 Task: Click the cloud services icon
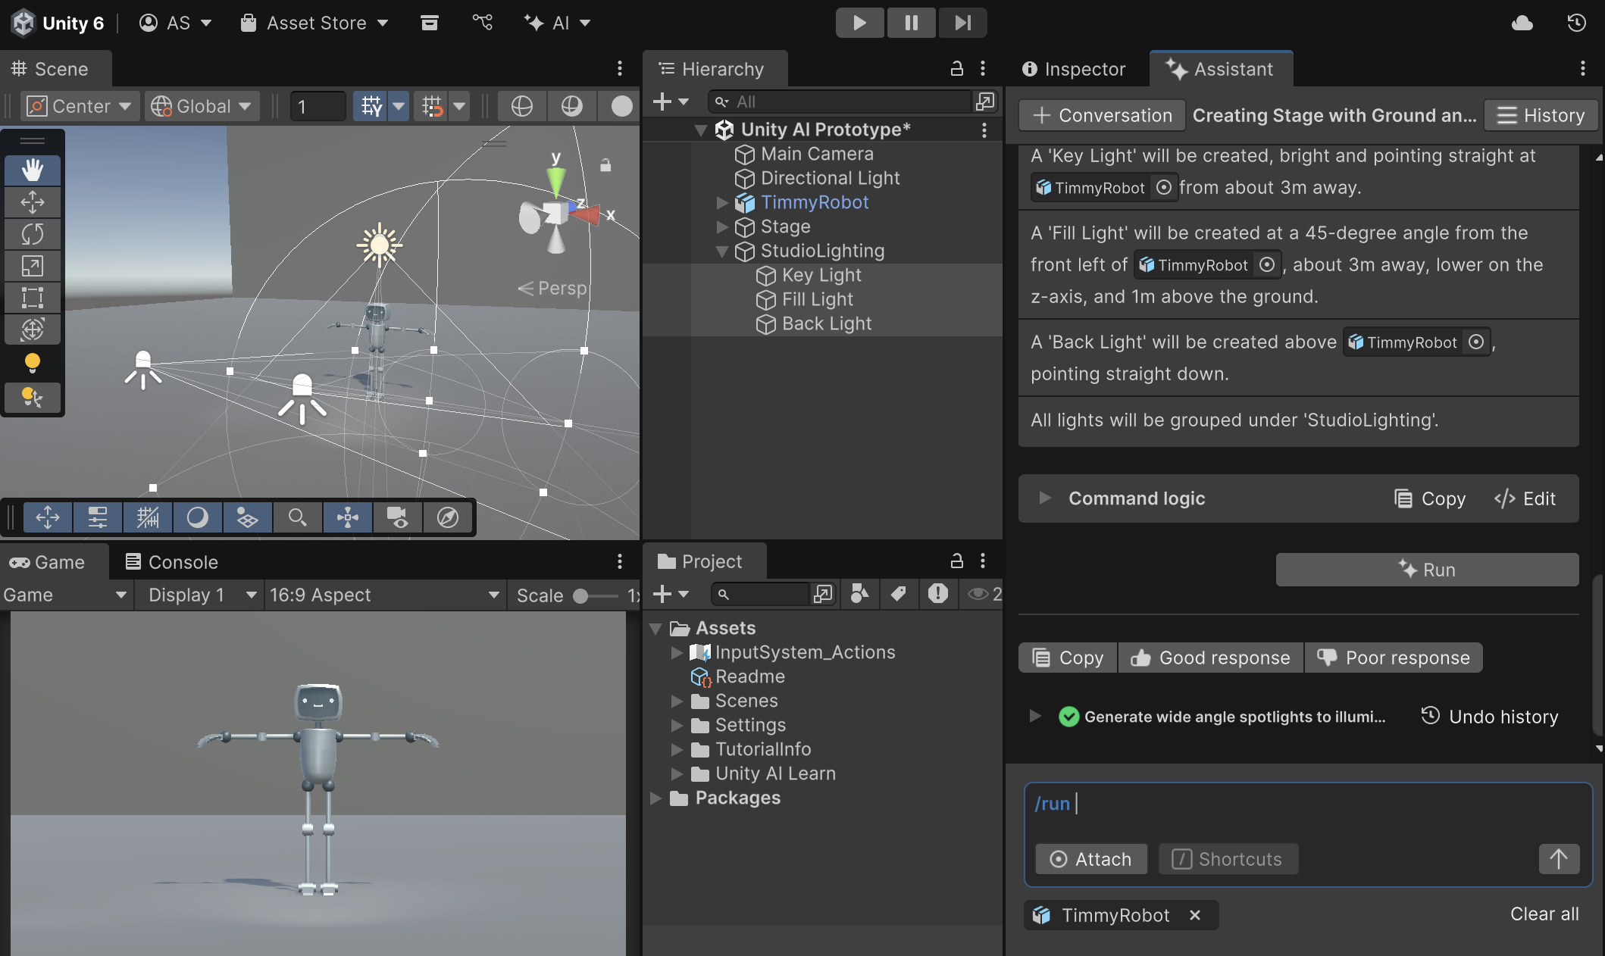[x=1522, y=23]
